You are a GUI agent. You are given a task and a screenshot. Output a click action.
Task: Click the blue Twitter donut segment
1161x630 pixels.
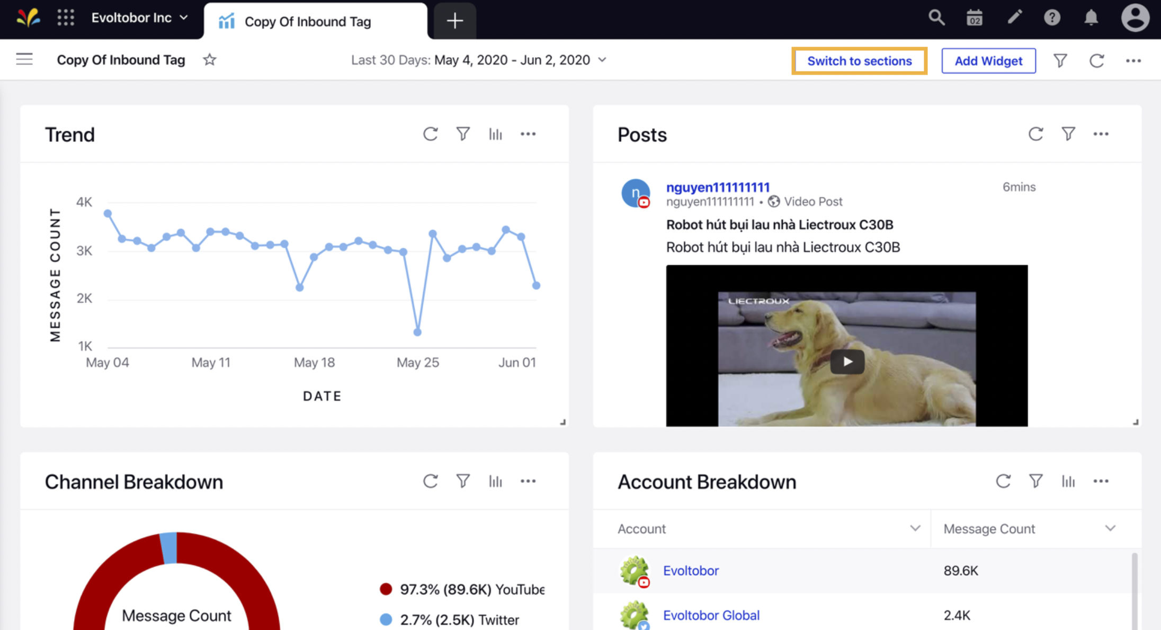(168, 548)
